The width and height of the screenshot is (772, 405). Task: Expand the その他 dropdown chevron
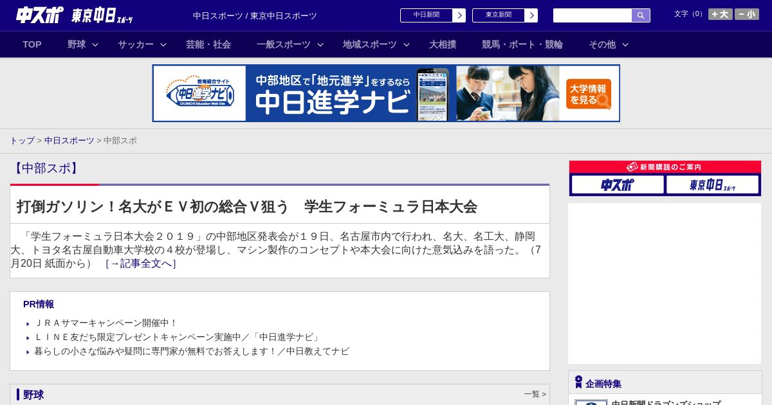pos(625,44)
